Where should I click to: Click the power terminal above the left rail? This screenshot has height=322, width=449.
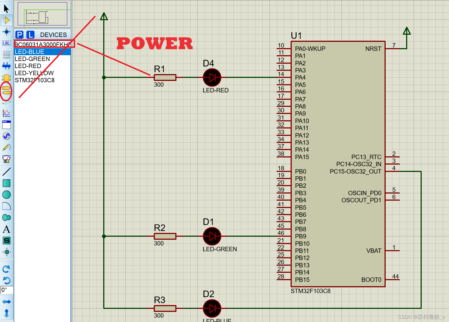[104, 16]
